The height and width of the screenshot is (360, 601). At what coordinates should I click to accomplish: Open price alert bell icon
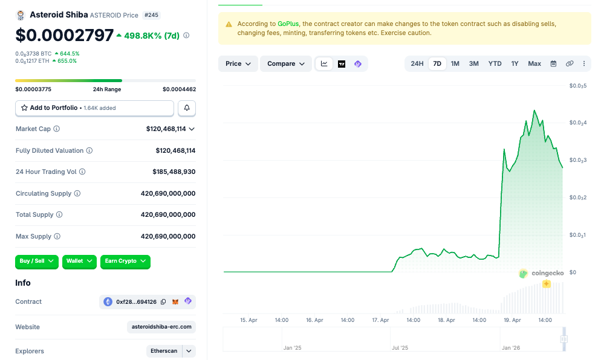coord(186,108)
